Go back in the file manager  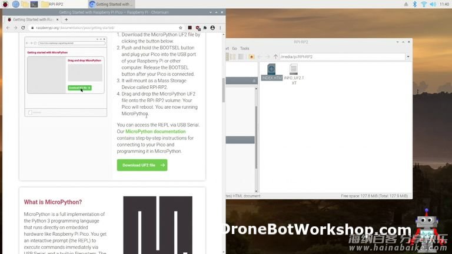click(x=260, y=56)
